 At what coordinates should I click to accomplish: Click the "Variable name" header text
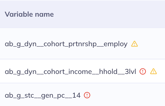point(29,14)
